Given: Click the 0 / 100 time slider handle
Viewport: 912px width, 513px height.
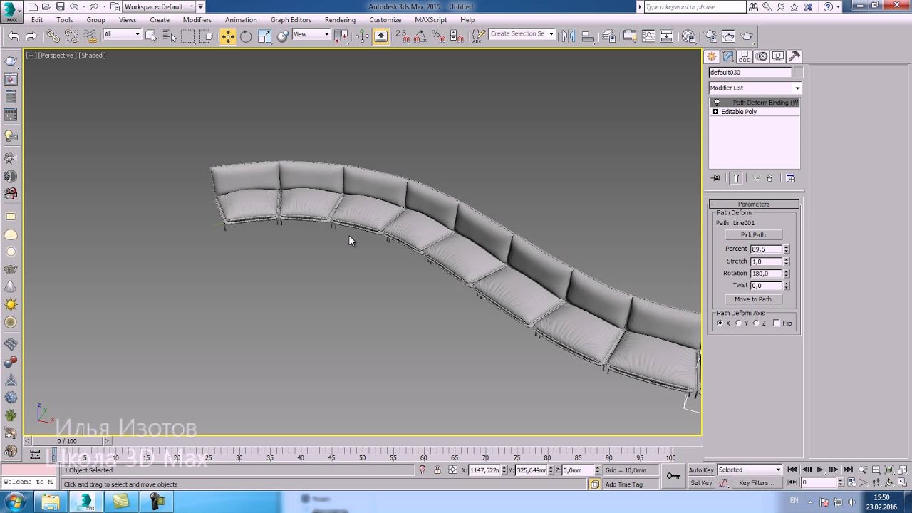Looking at the screenshot, I should point(67,441).
